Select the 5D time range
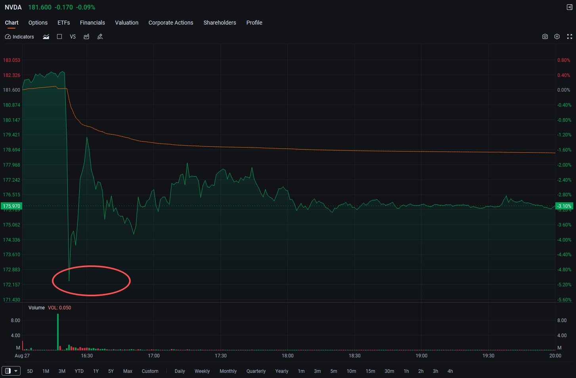The height and width of the screenshot is (378, 576). [x=30, y=371]
